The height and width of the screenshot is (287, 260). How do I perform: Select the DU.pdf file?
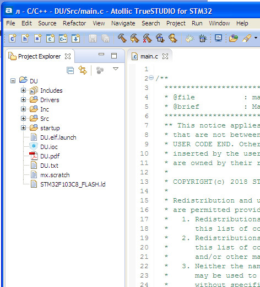[50, 156]
